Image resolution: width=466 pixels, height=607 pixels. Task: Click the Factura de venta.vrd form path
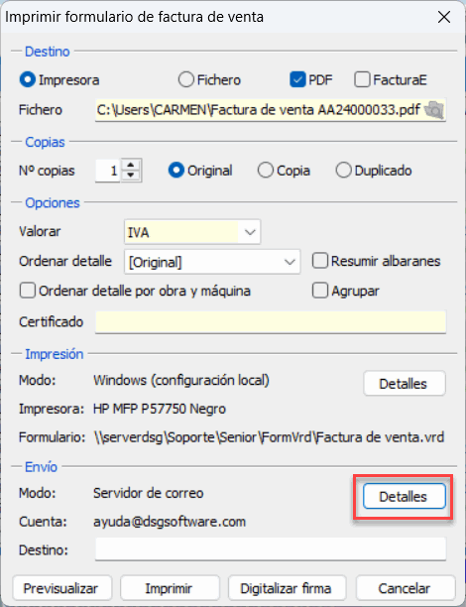269,437
